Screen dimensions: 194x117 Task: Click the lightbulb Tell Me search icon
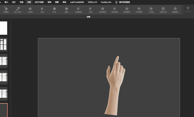[x=116, y=2]
